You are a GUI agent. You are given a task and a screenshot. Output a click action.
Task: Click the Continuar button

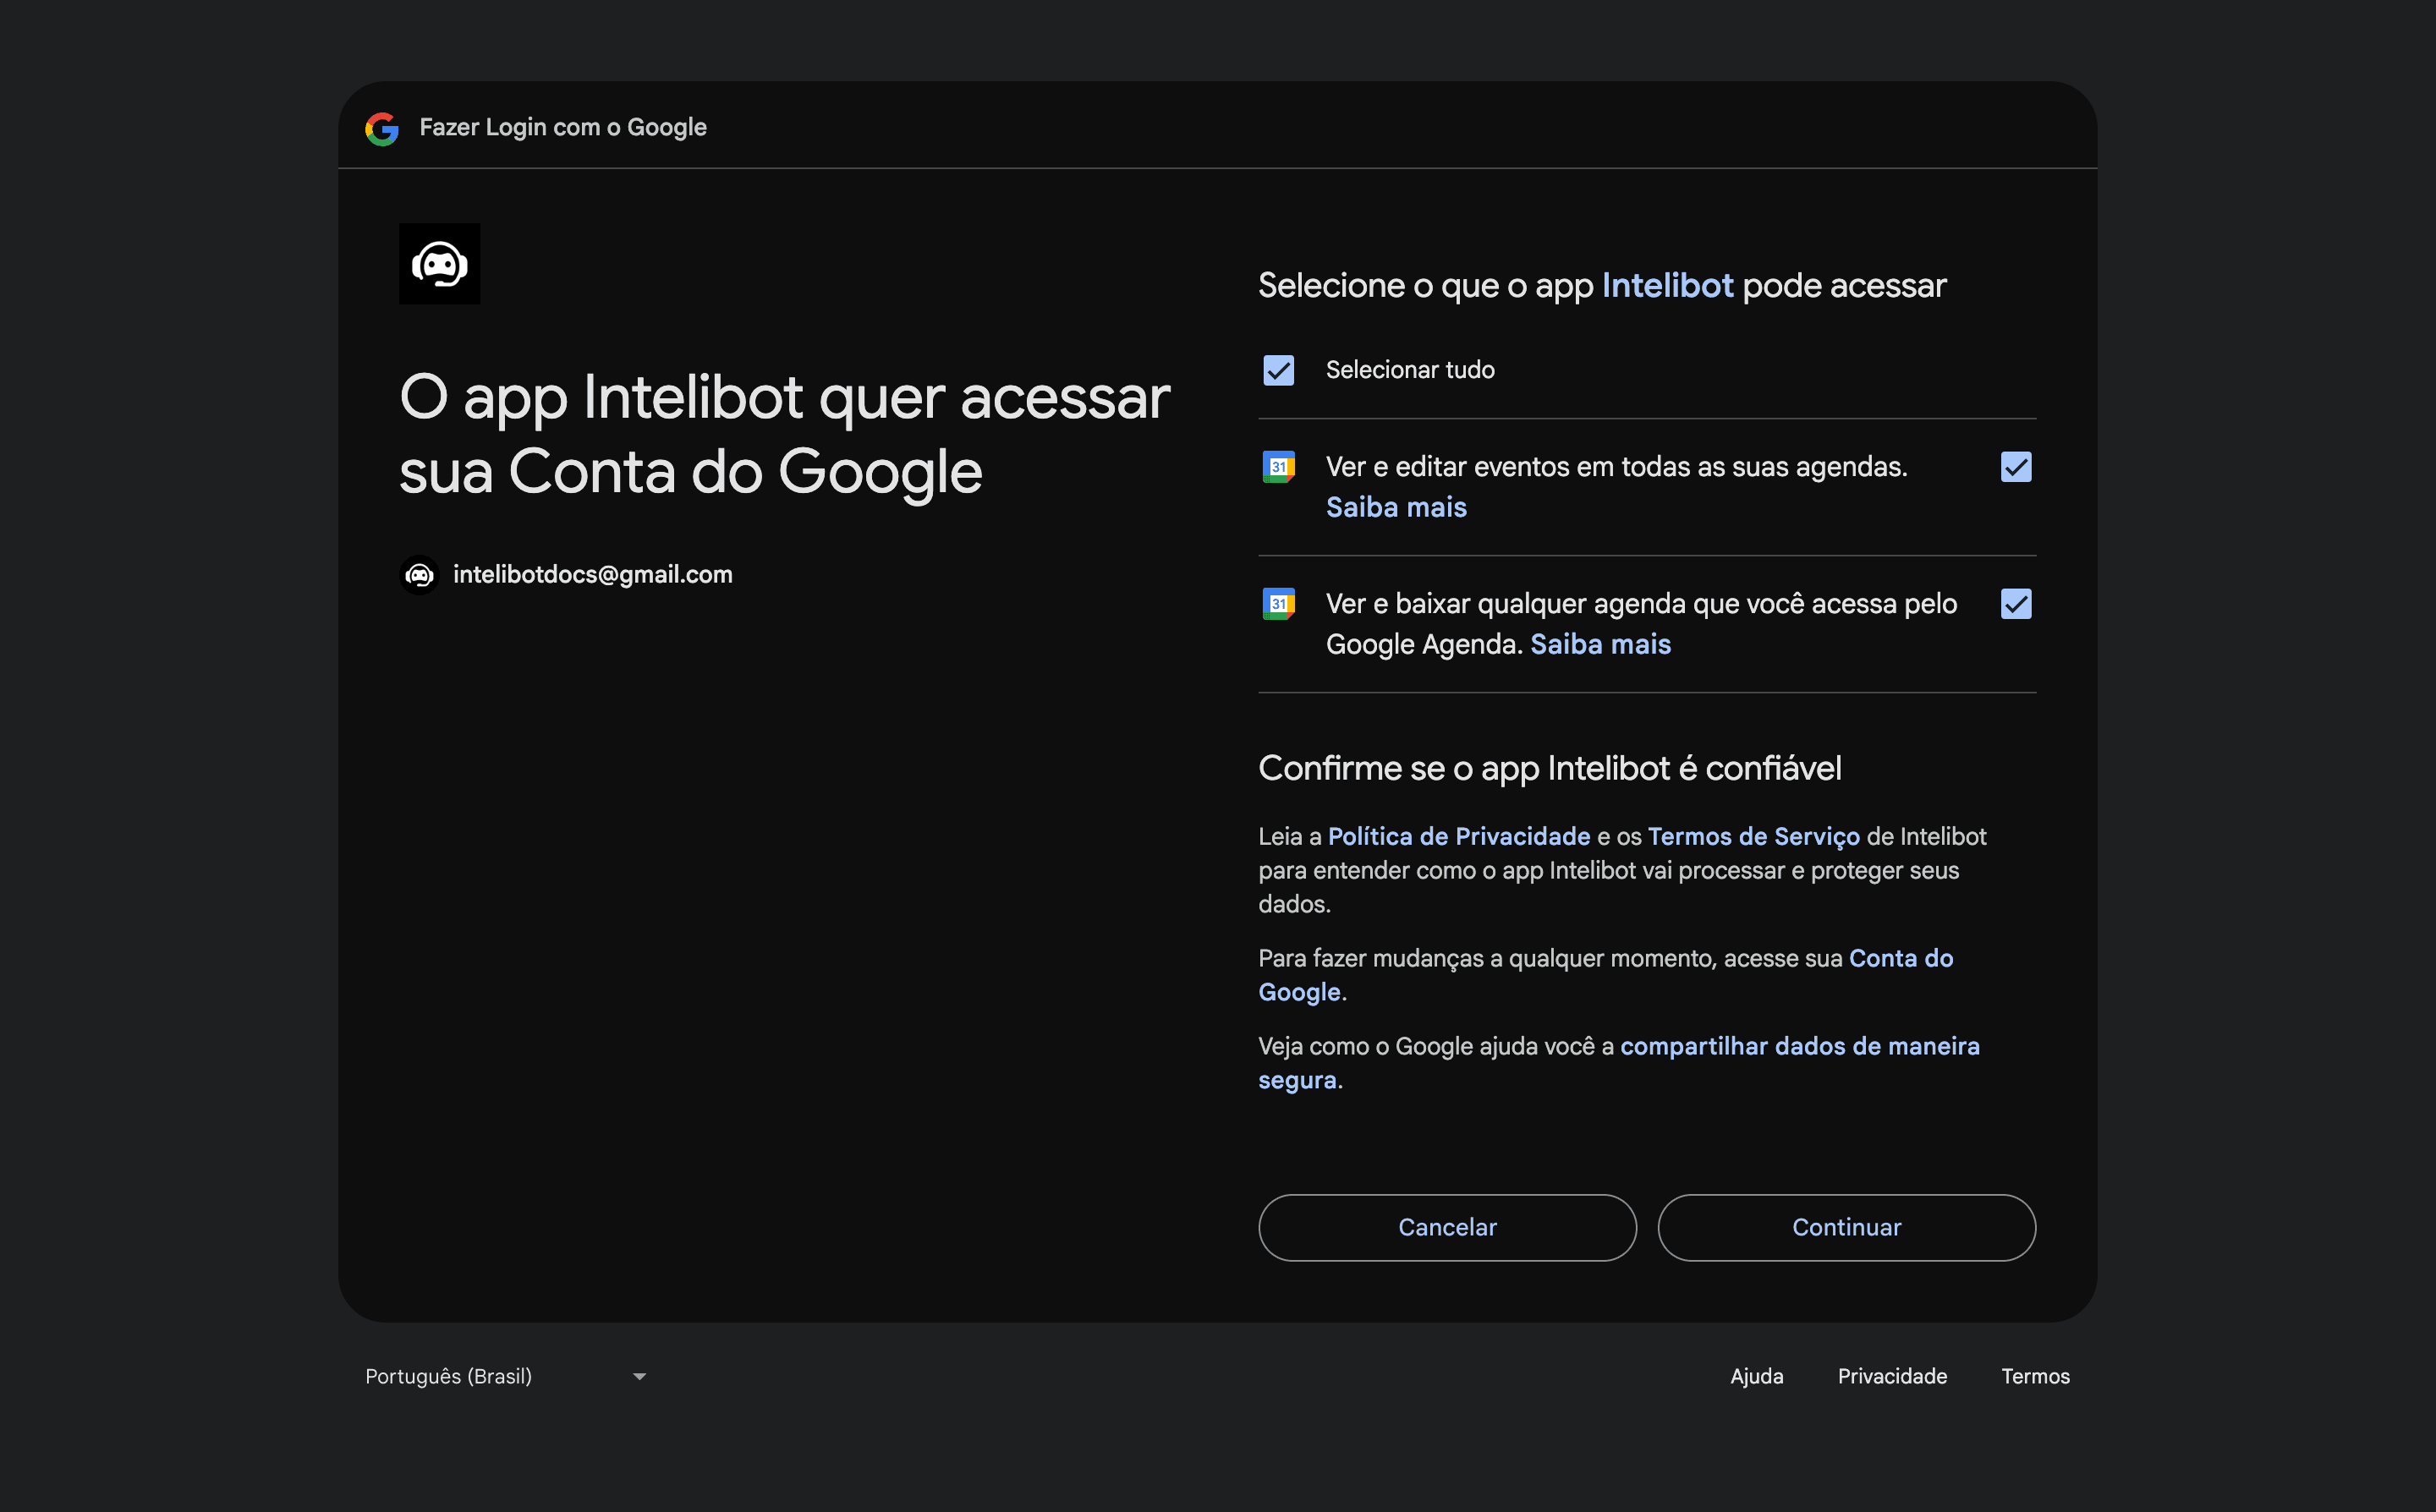point(1846,1228)
